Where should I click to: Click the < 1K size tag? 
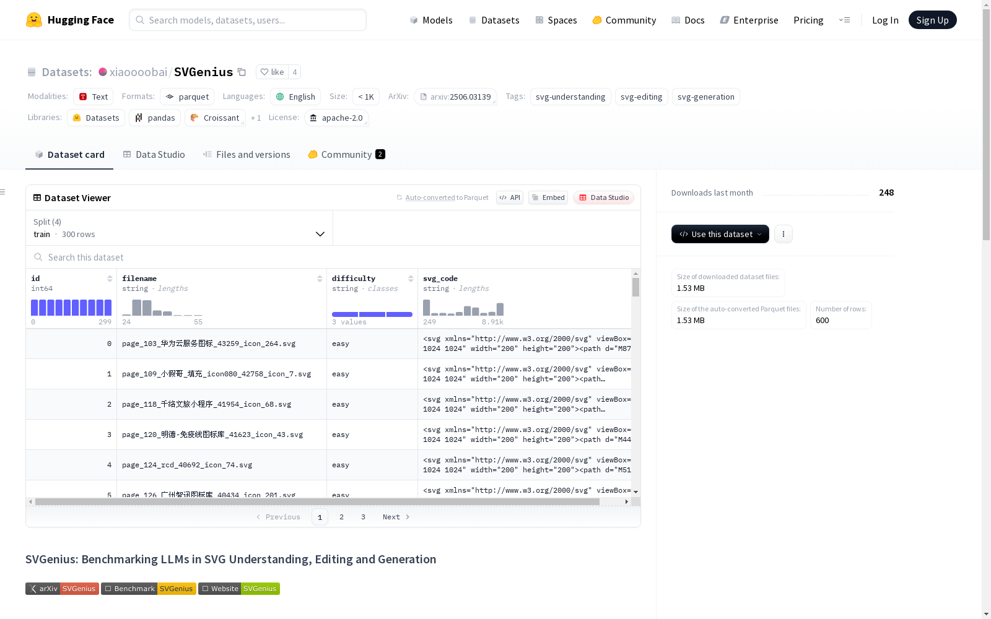(x=366, y=97)
